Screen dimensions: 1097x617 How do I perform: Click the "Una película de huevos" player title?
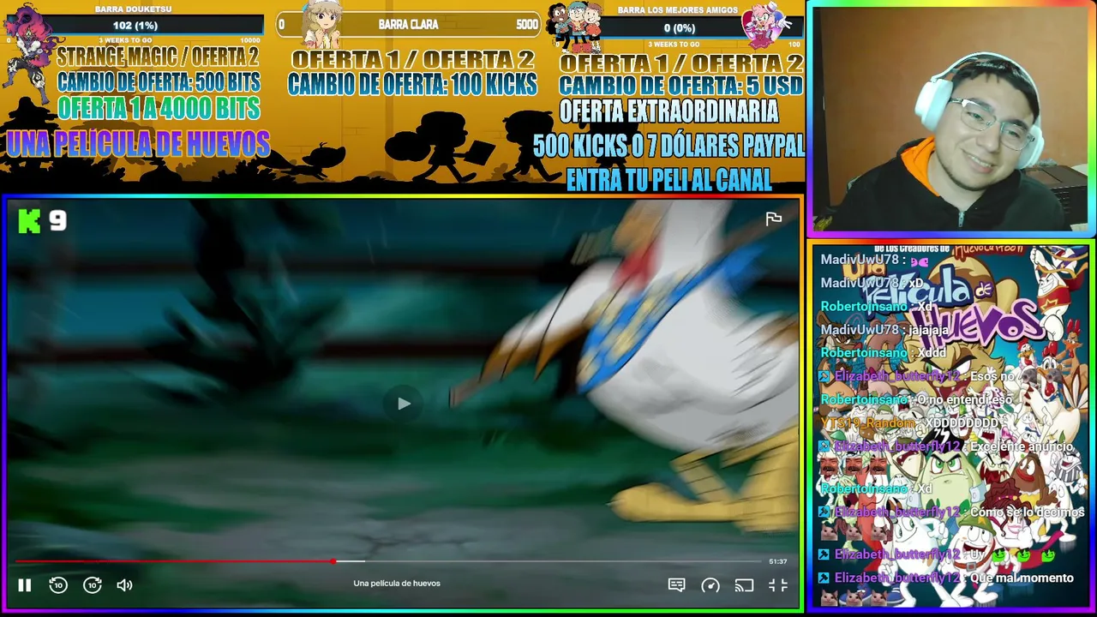pyautogui.click(x=397, y=584)
